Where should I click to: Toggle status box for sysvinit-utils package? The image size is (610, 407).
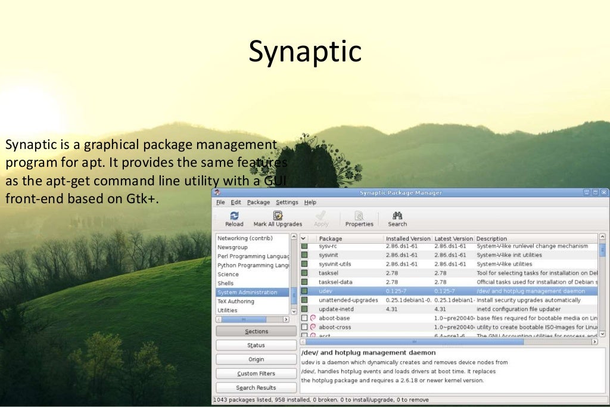coord(304,264)
